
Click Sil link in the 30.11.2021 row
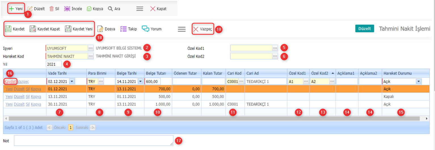(x=28, y=104)
